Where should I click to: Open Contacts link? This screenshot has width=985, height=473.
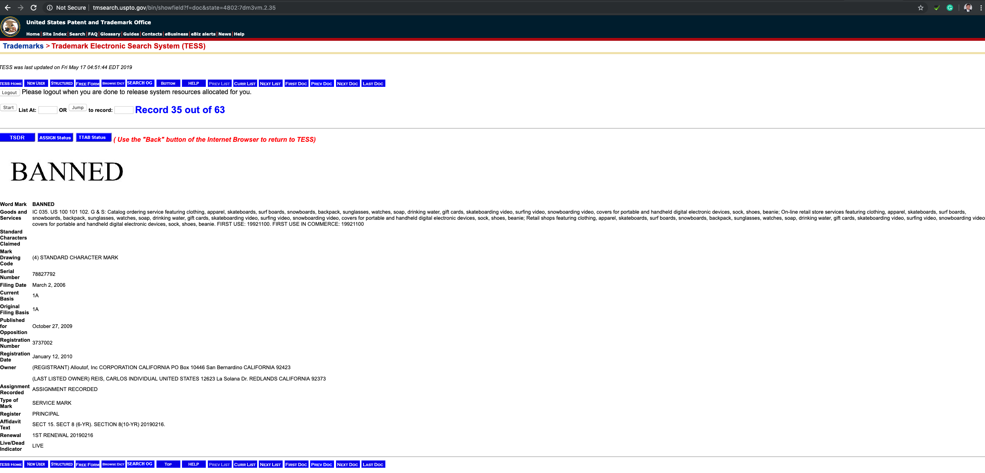tap(152, 34)
